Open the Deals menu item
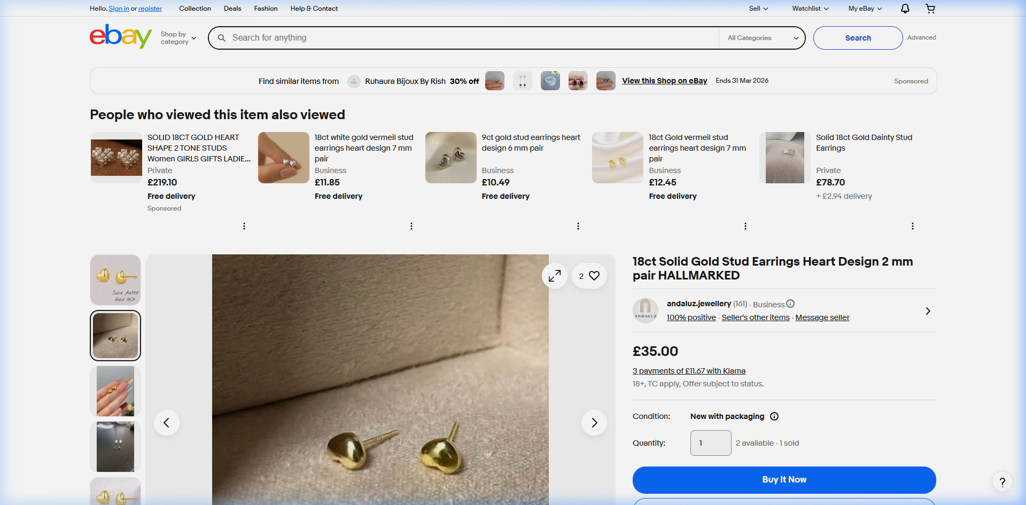 click(x=232, y=9)
